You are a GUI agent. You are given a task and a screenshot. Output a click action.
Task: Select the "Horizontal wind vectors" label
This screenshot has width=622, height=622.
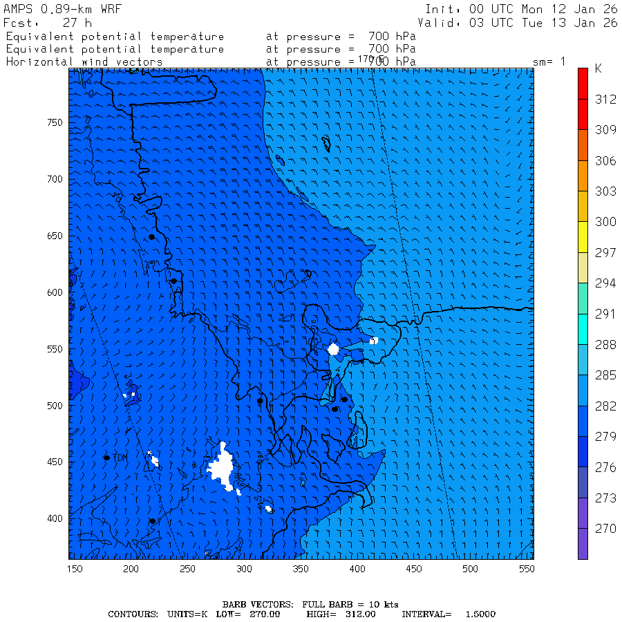coord(84,62)
